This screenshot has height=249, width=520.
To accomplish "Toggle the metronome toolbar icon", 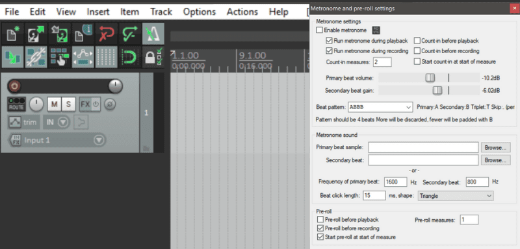I will tap(153, 34).
